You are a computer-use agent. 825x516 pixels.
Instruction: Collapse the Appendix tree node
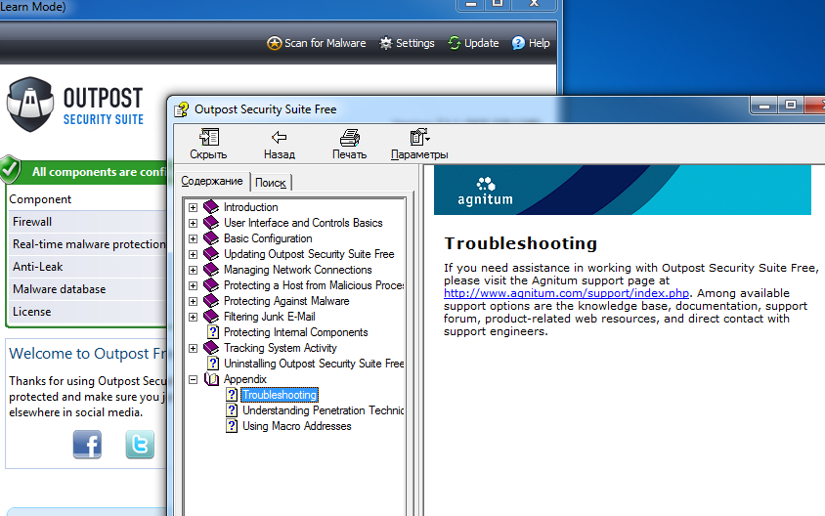[x=194, y=380]
